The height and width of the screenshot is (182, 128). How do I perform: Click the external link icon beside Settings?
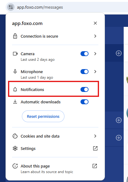95,148
